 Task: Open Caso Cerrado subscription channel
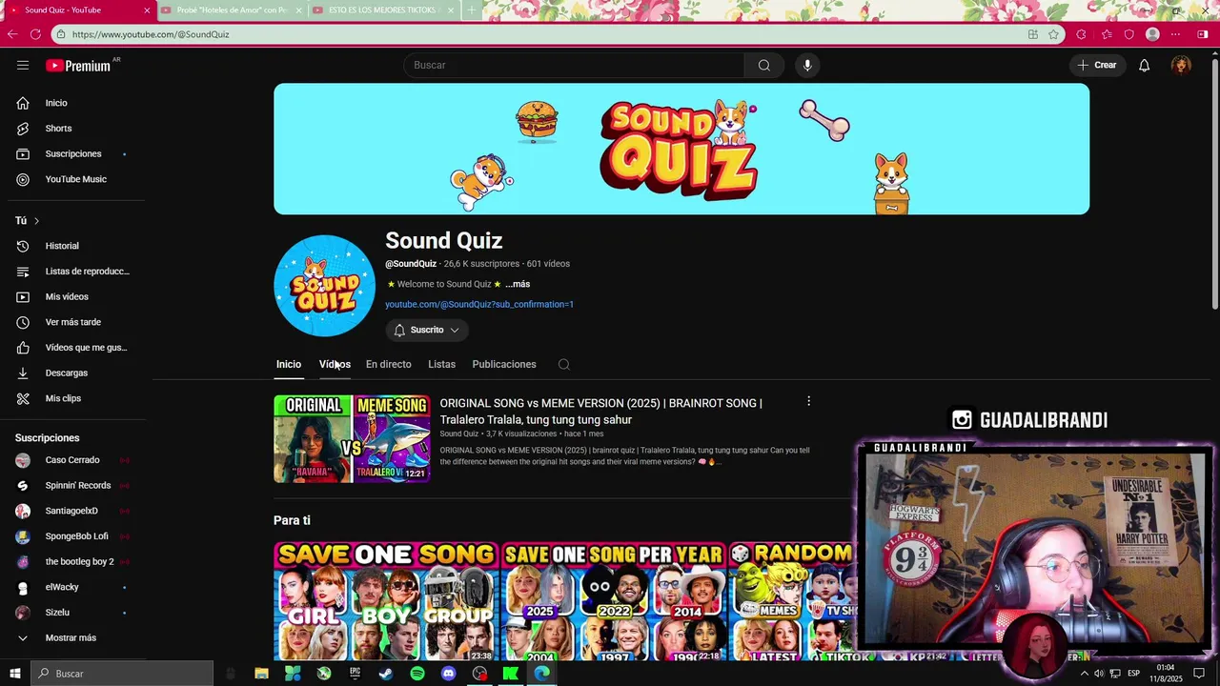click(x=72, y=460)
